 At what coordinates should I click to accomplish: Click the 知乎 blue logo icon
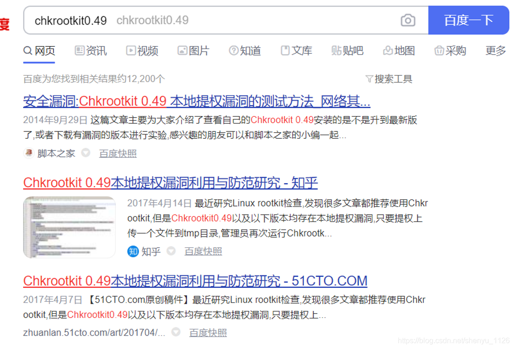click(133, 251)
